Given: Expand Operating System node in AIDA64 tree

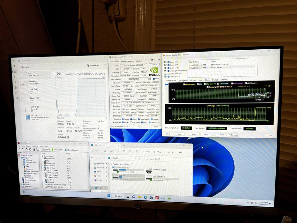Looking at the screenshot, I should click(21, 180).
